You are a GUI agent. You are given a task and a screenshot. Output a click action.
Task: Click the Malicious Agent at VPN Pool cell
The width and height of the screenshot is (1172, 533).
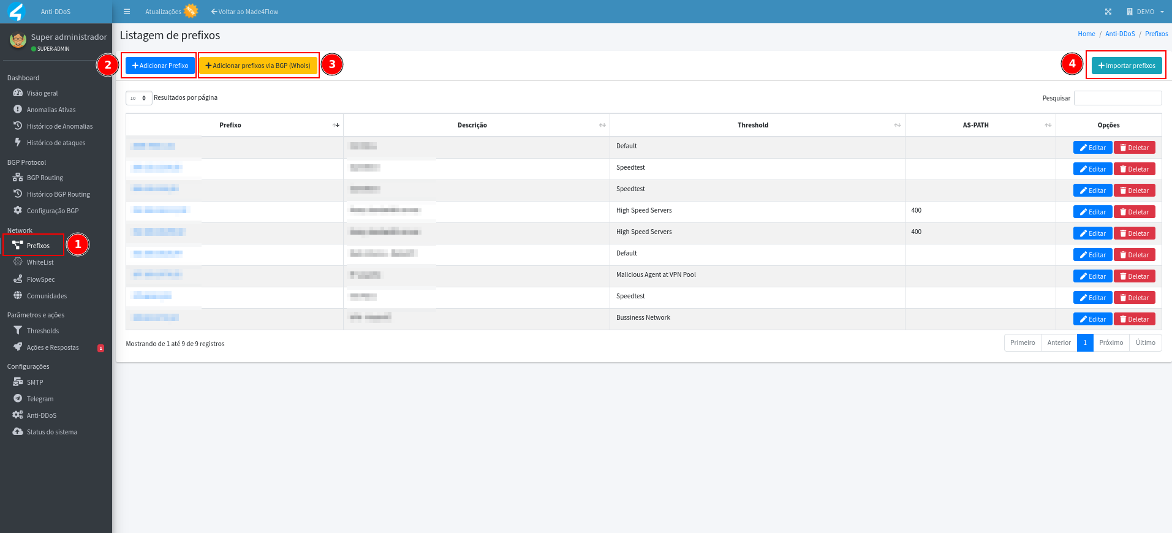[757, 276]
